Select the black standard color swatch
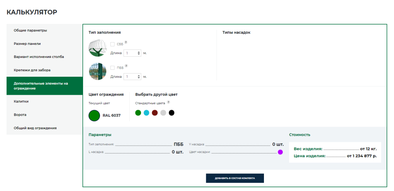The height and width of the screenshot is (191, 394). (172, 113)
